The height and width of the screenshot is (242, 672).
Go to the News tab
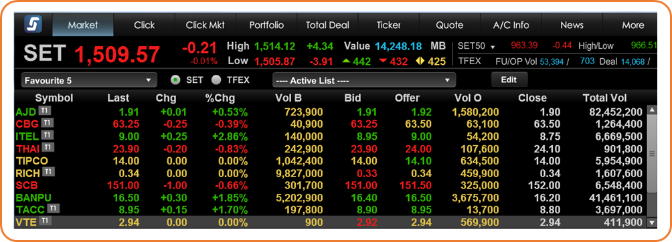tap(572, 25)
